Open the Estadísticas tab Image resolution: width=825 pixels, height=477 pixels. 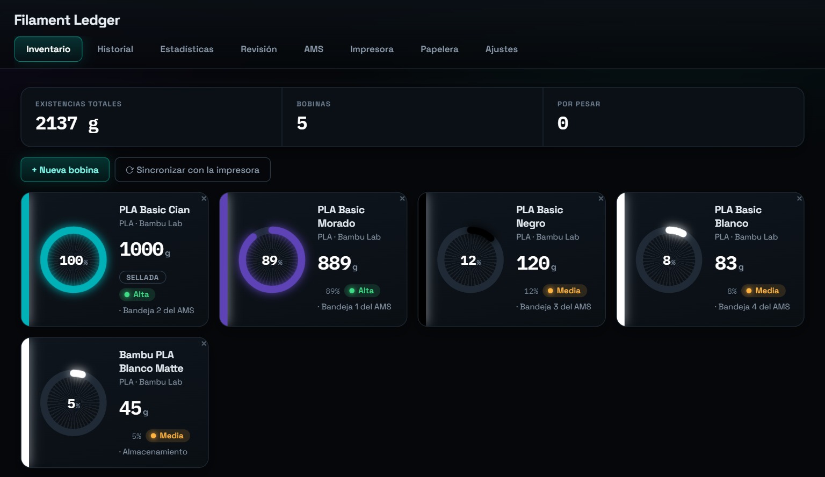point(187,49)
